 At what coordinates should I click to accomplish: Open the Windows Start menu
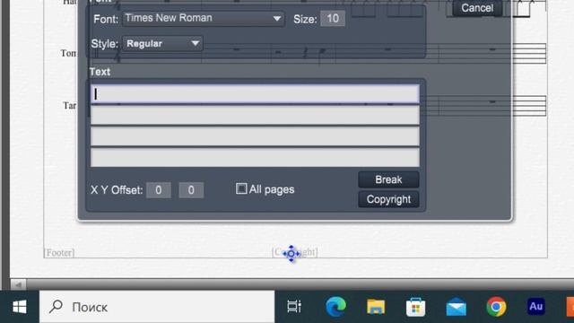tap(20, 307)
